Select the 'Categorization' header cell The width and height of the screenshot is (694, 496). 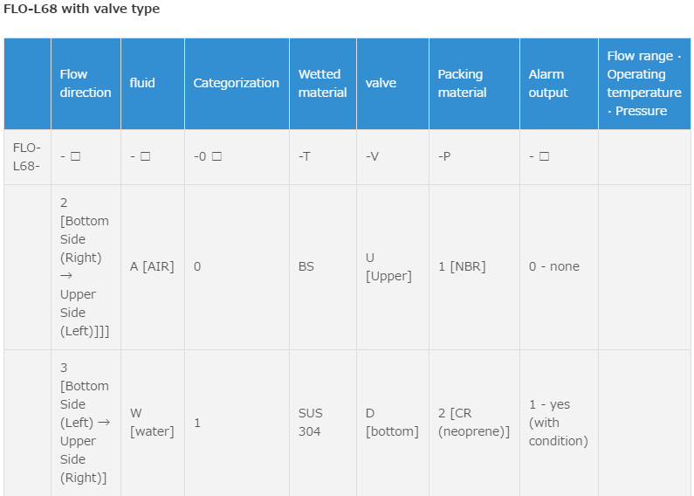pos(237,84)
